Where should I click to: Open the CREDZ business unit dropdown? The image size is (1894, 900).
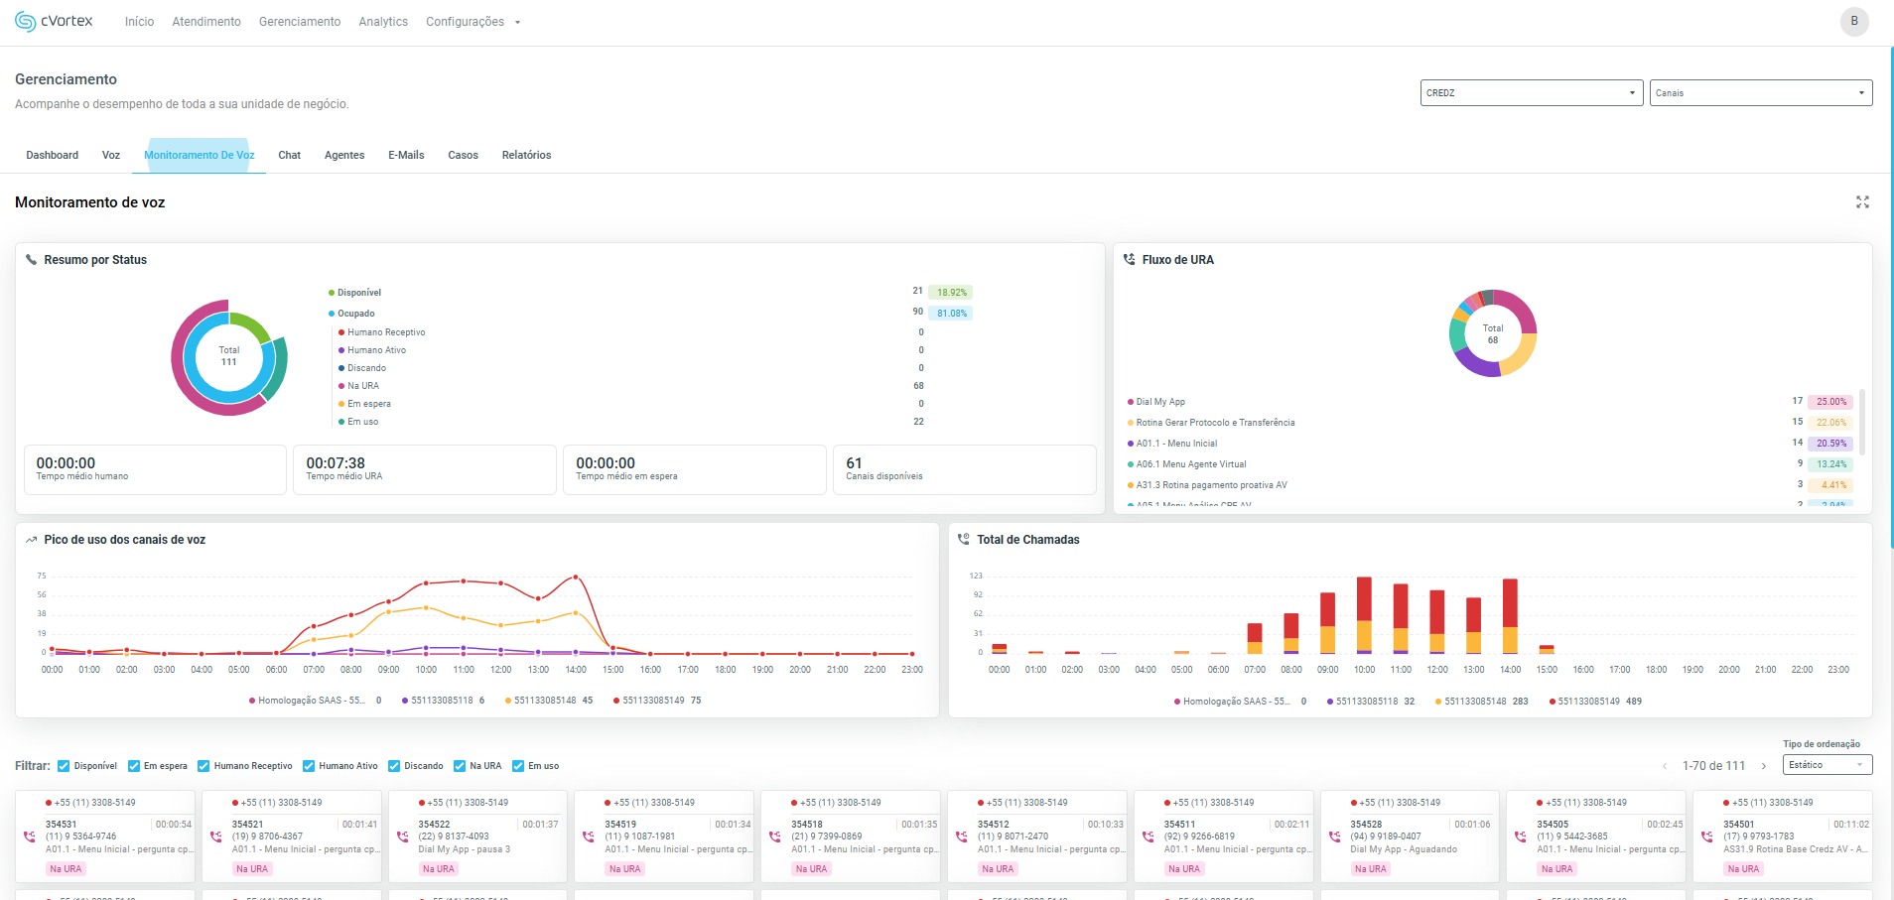(x=1532, y=93)
